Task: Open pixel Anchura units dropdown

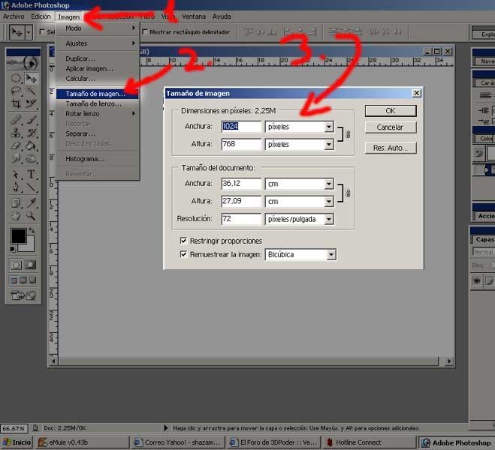Action: pyautogui.click(x=329, y=127)
